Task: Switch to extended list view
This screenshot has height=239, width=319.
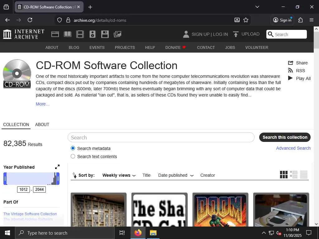Action: click(x=294, y=175)
